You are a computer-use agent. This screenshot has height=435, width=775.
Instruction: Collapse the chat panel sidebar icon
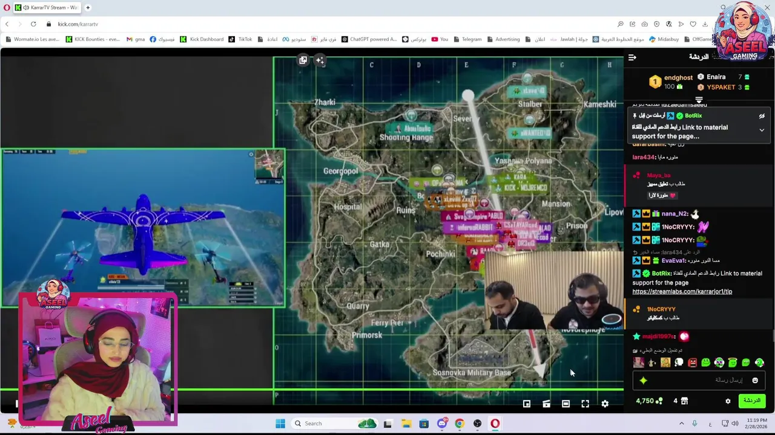tap(632, 57)
